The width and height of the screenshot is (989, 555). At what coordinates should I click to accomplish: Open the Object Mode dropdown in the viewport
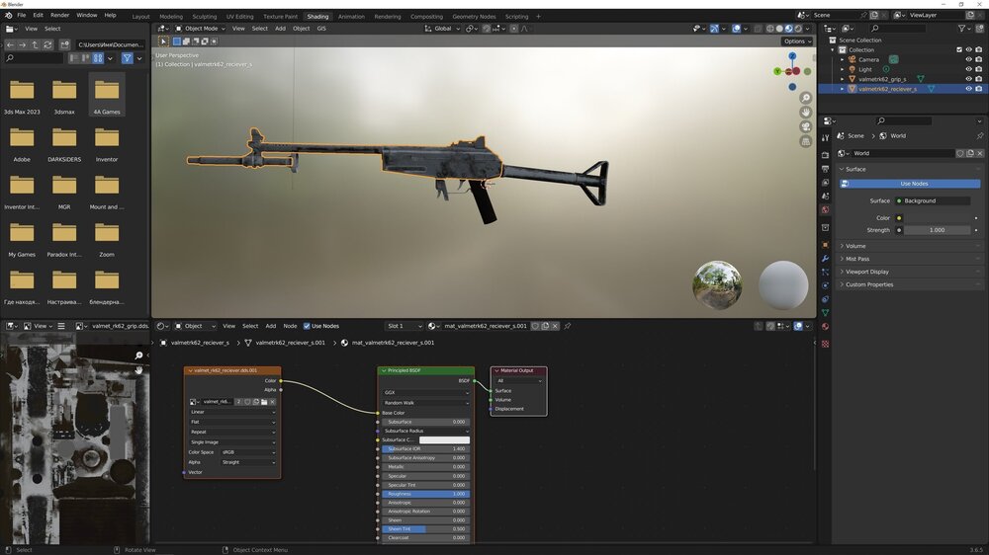[201, 29]
